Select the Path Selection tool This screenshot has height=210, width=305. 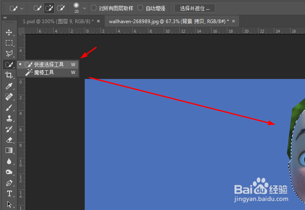[9, 204]
